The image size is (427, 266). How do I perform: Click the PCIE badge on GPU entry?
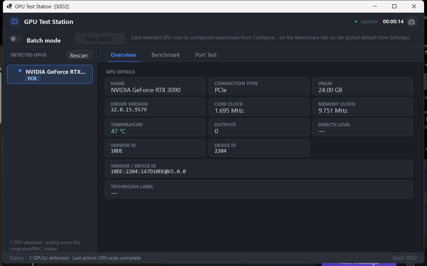tap(32, 78)
